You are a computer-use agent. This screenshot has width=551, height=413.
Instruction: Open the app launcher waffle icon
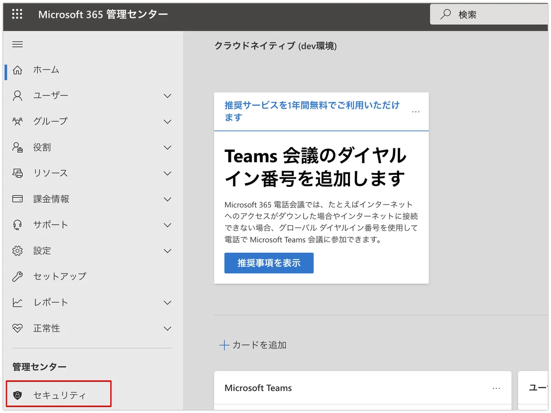(x=17, y=14)
